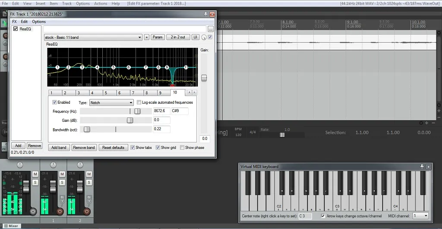Select EQ band point 1 on graph

57,68
